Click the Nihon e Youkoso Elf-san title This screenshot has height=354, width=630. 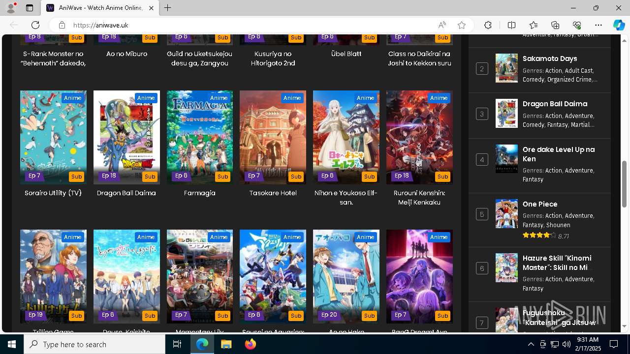pos(346,198)
